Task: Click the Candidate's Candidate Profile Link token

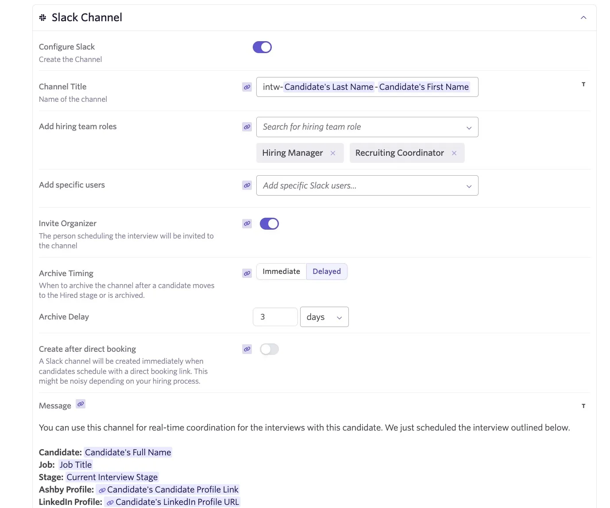Action: (x=168, y=489)
